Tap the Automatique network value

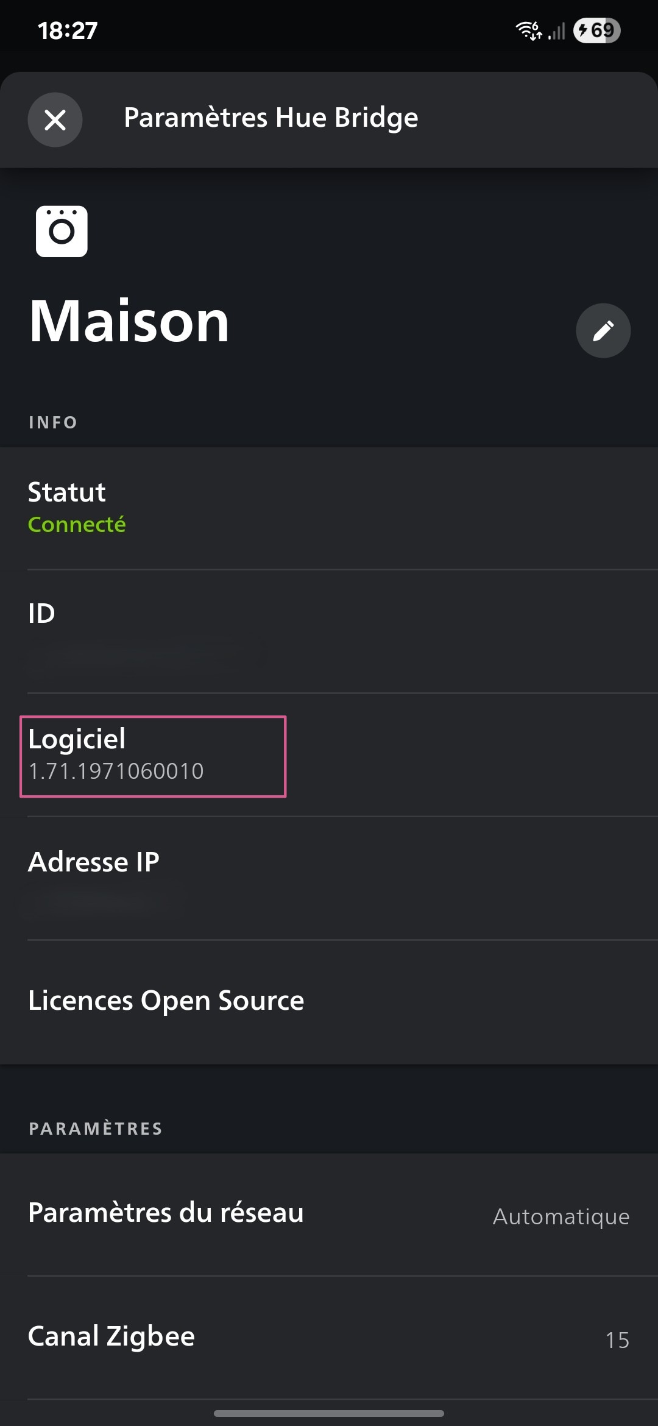click(561, 1216)
